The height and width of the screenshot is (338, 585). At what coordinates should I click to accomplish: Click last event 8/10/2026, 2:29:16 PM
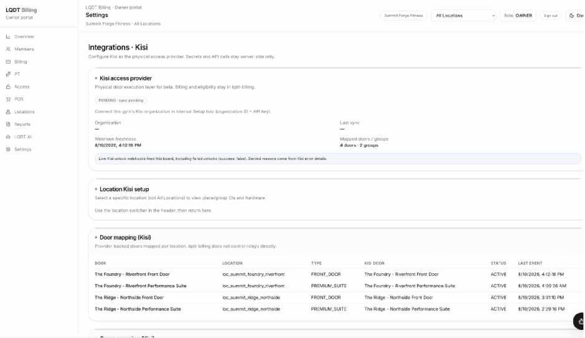[541, 309]
